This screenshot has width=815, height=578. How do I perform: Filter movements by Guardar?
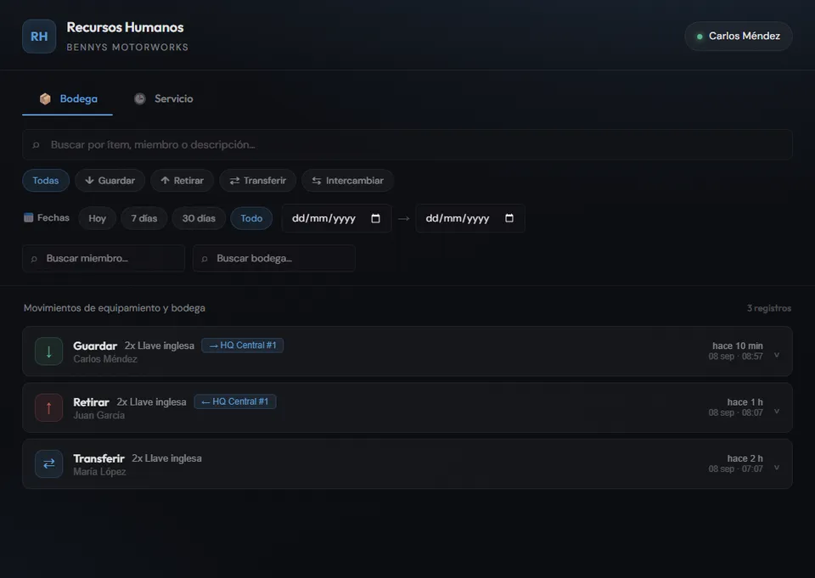point(110,181)
